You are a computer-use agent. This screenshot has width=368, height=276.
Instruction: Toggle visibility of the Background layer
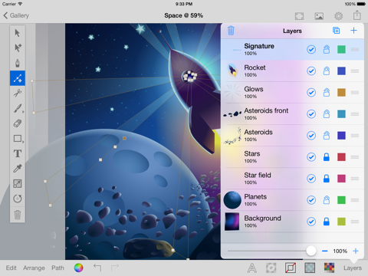(x=311, y=222)
